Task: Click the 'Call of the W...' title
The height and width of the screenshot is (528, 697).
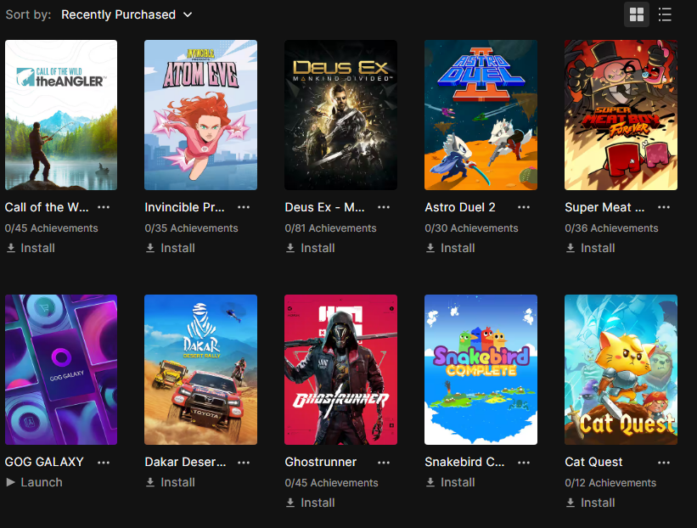Action: coord(47,207)
